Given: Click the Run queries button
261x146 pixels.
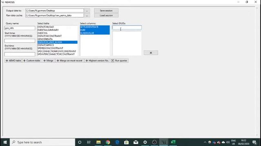Looking at the screenshot, I should pyautogui.click(x=119, y=60).
